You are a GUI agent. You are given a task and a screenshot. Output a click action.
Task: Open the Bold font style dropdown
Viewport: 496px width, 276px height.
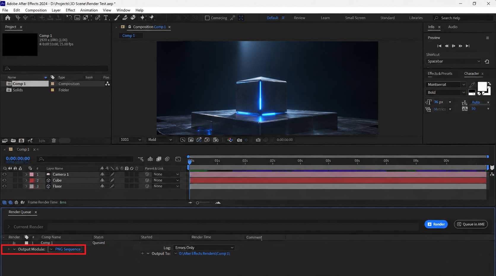pos(446,93)
